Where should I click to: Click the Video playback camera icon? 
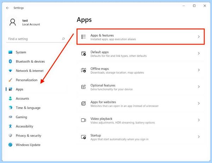click(83, 120)
